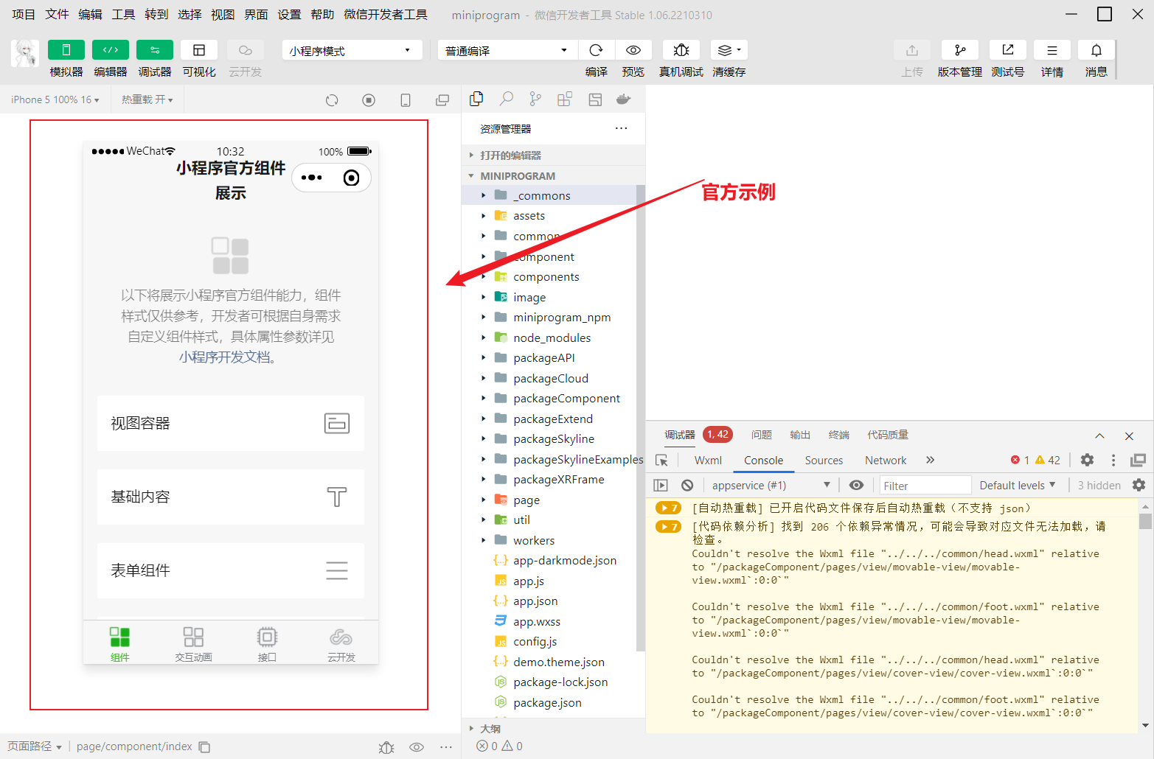Viewport: 1154px width, 759px height.
Task: Open the 设置 menu
Action: click(289, 15)
